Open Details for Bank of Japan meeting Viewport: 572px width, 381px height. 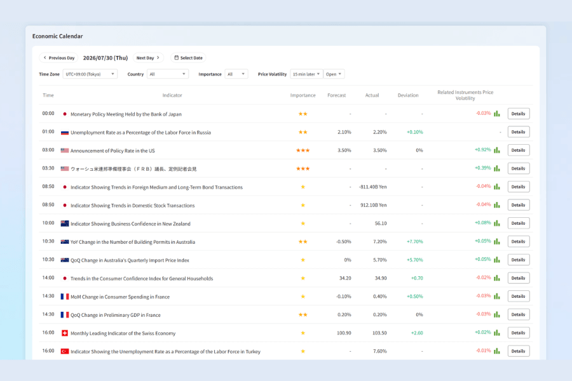tap(519, 114)
